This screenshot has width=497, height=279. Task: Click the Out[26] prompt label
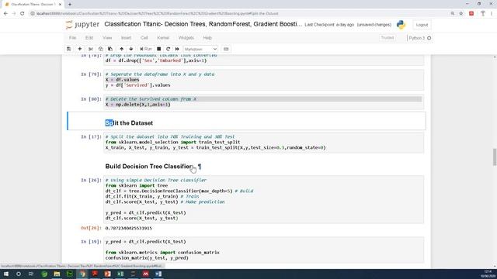(x=91, y=228)
